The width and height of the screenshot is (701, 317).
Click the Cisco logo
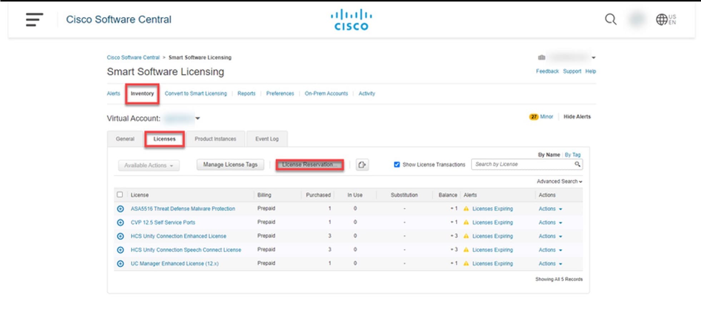[x=351, y=20]
